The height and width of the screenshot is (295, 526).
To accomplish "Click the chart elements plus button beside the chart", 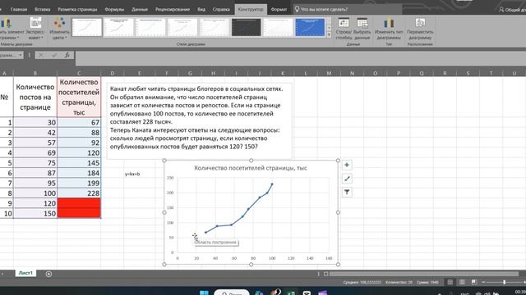I will click(347, 165).
